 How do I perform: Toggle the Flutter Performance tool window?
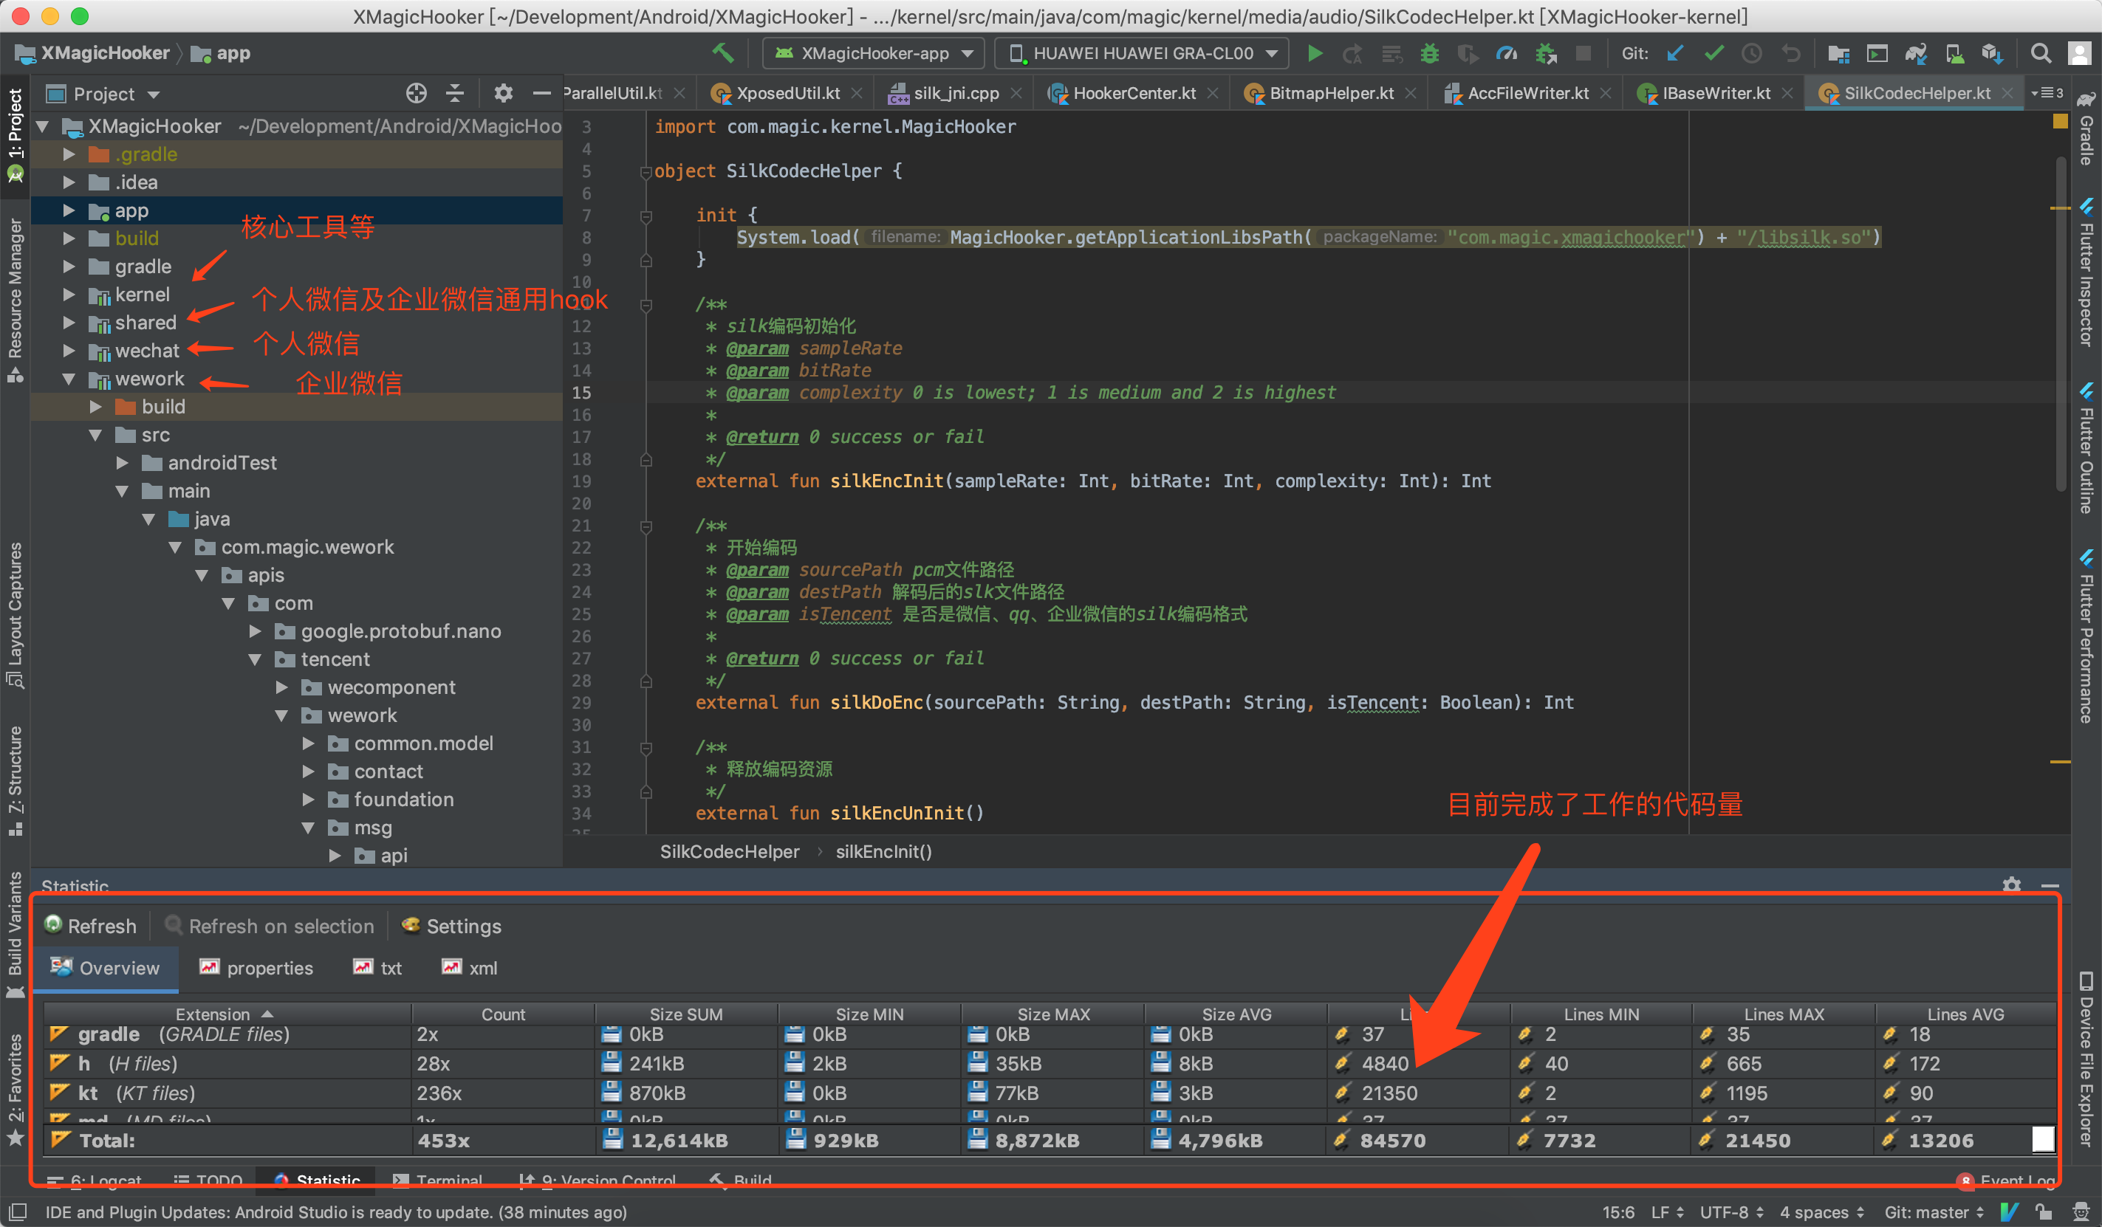click(2085, 637)
